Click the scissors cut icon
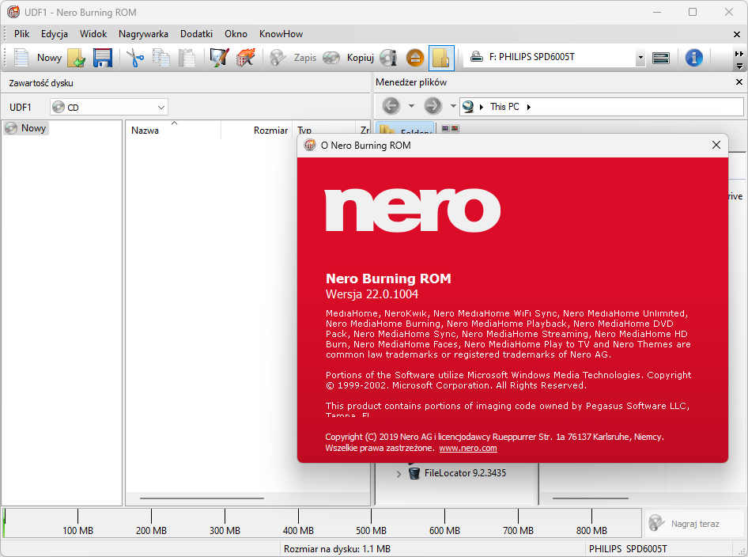This screenshot has height=557, width=748. click(135, 58)
